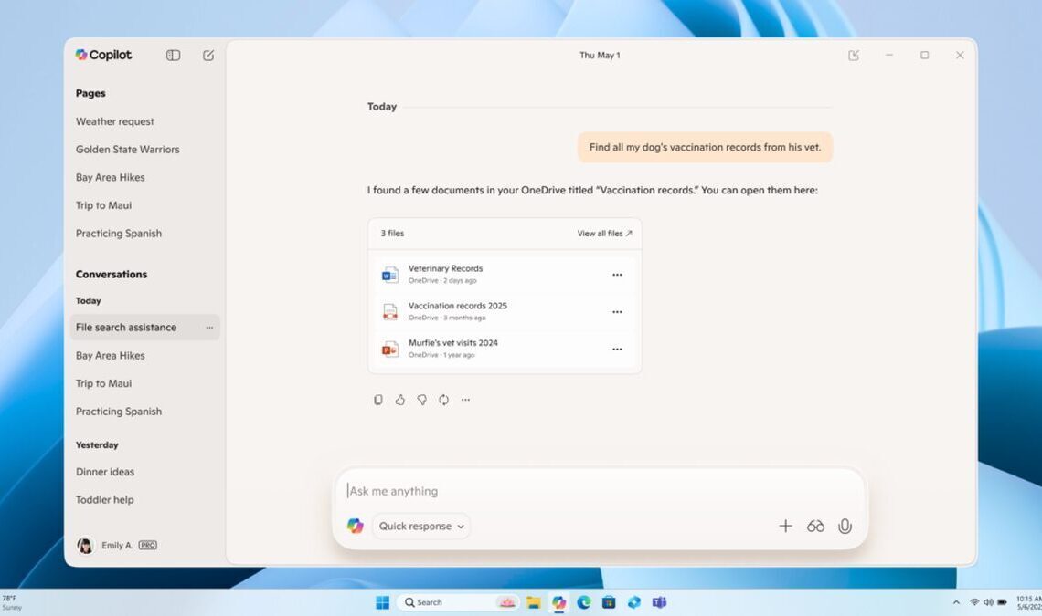The width and height of the screenshot is (1042, 616).
Task: Open Emily A. profile avatar
Action: pos(85,545)
